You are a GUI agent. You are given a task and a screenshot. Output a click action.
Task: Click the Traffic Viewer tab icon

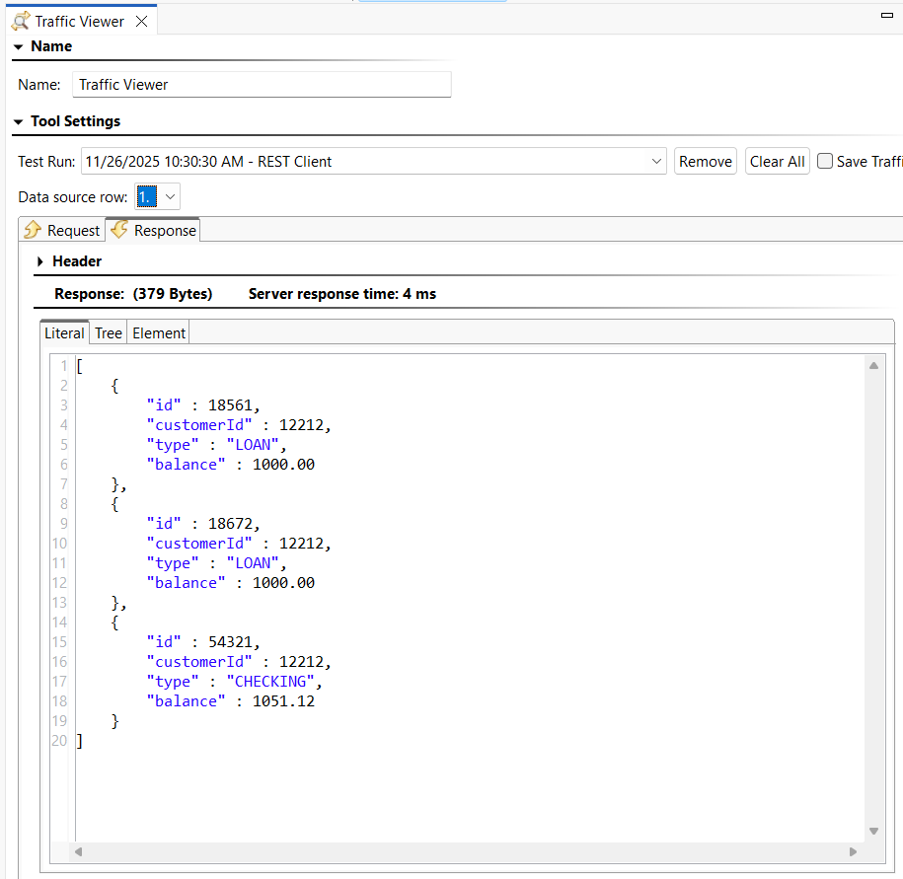point(21,22)
